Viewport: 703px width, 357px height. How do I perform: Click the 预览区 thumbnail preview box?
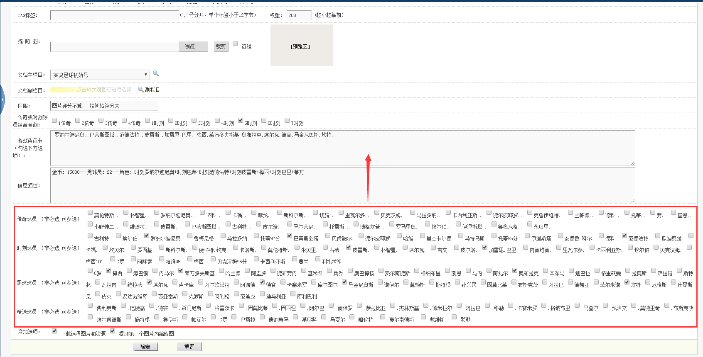point(302,45)
